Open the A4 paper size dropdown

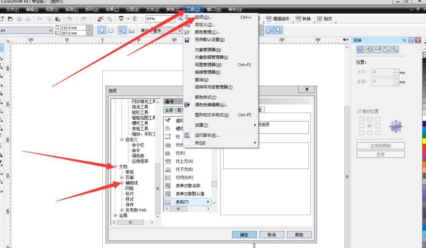pyautogui.click(x=50, y=30)
